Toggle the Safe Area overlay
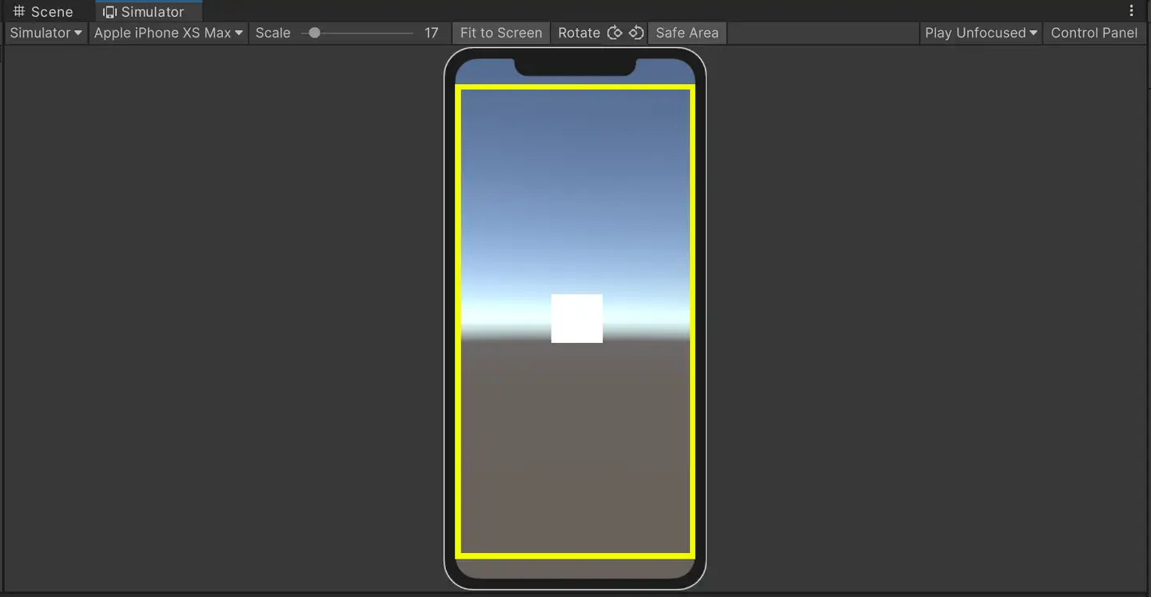Image resolution: width=1151 pixels, height=597 pixels. 687,33
